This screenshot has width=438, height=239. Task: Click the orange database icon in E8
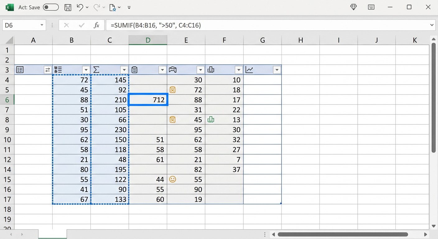tap(172, 119)
